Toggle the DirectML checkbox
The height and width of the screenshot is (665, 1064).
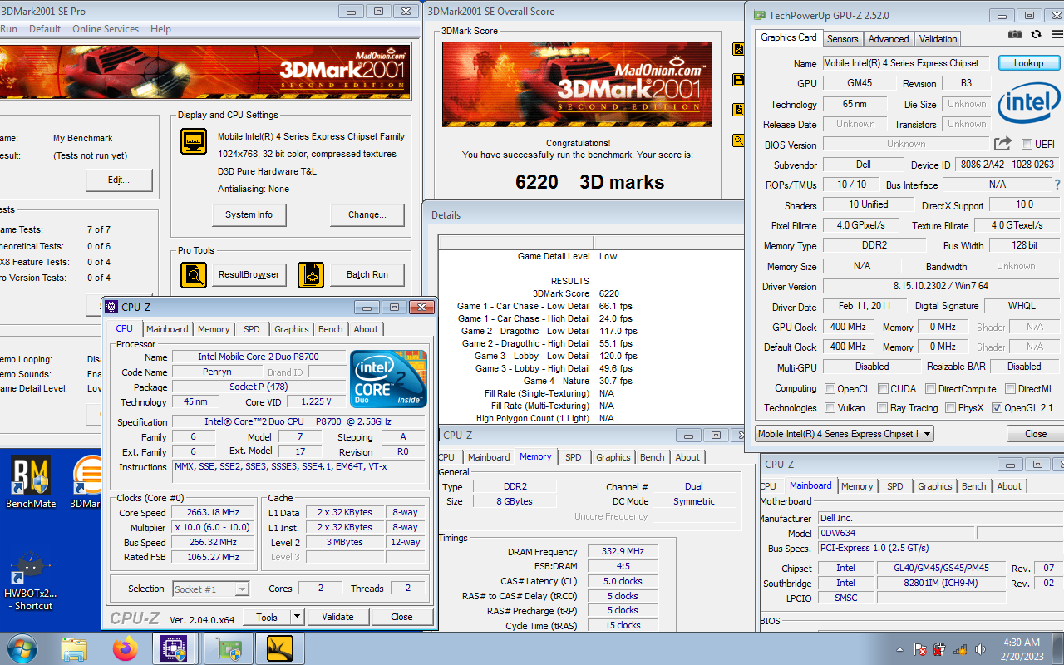(x=1011, y=388)
